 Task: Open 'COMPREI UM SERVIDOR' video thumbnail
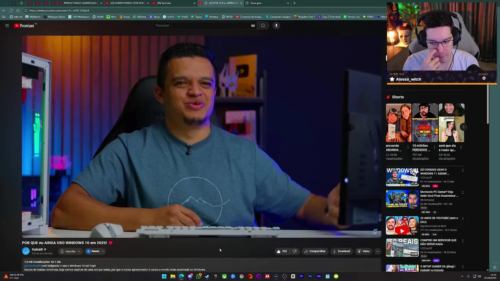(402, 247)
